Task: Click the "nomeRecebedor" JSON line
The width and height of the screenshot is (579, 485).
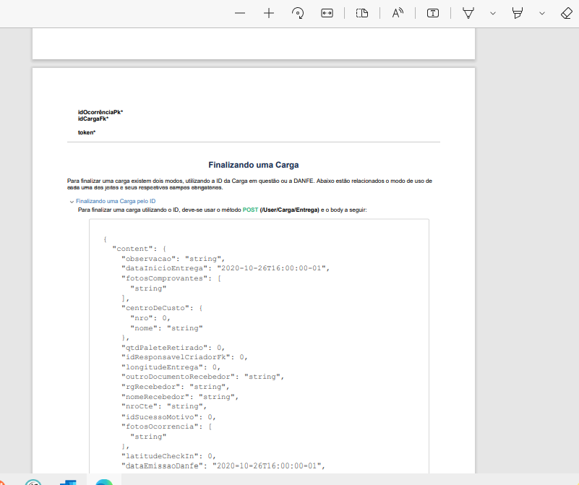Action: pos(180,397)
